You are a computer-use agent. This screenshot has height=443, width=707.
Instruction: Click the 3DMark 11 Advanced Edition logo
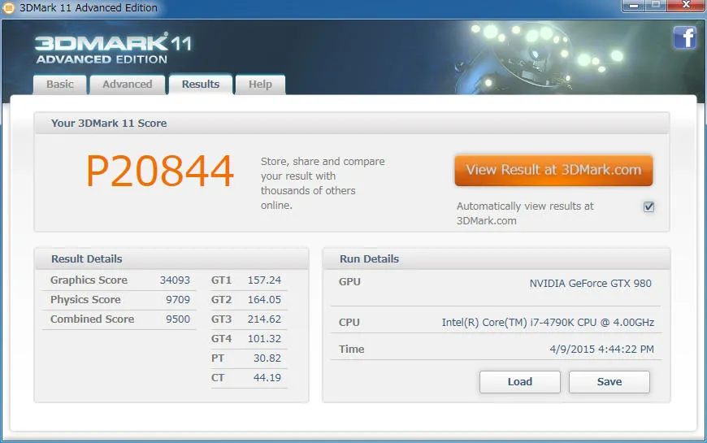coord(113,47)
